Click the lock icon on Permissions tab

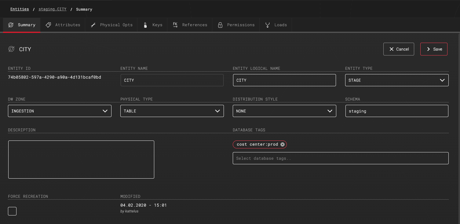coord(220,25)
